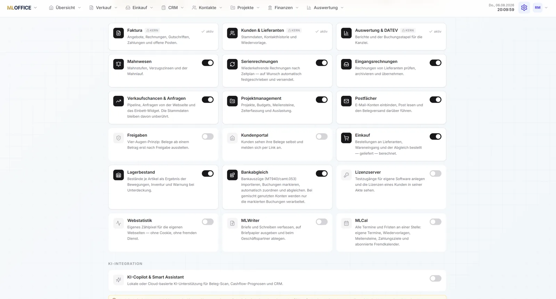Open the Verkauf menu
The image size is (556, 299).
103,8
